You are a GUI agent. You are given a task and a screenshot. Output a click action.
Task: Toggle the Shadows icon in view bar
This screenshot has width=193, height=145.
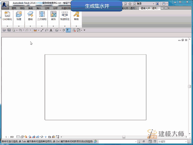(30, 137)
